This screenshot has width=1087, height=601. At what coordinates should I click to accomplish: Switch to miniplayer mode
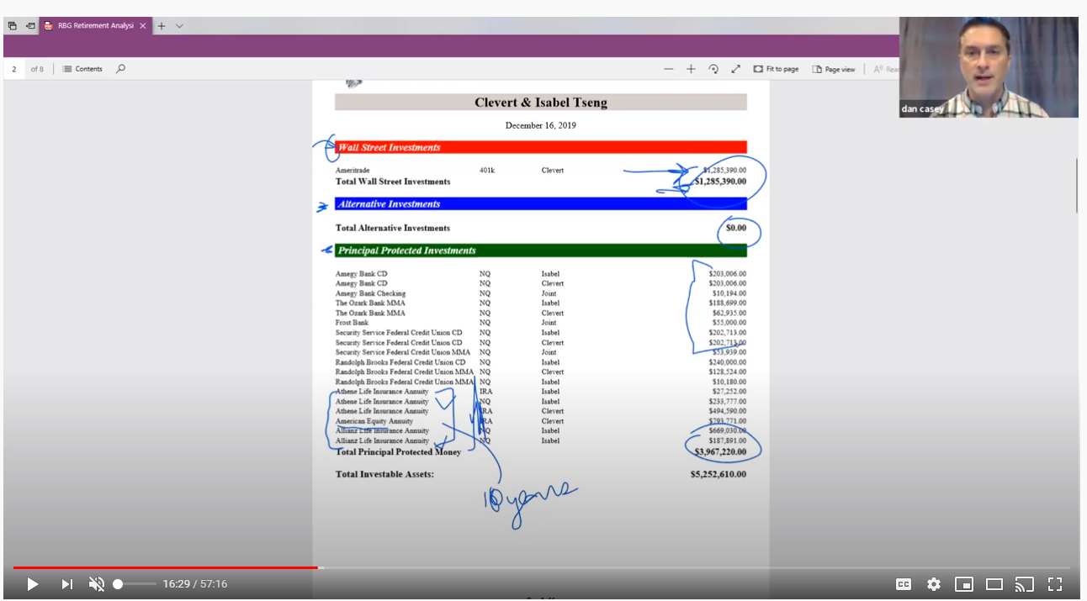click(x=964, y=583)
